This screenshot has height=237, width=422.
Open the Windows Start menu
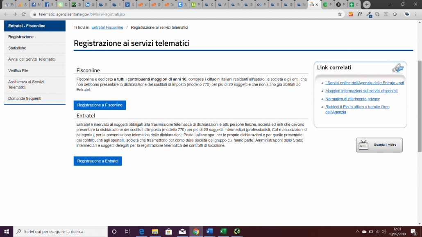[x=7, y=231]
